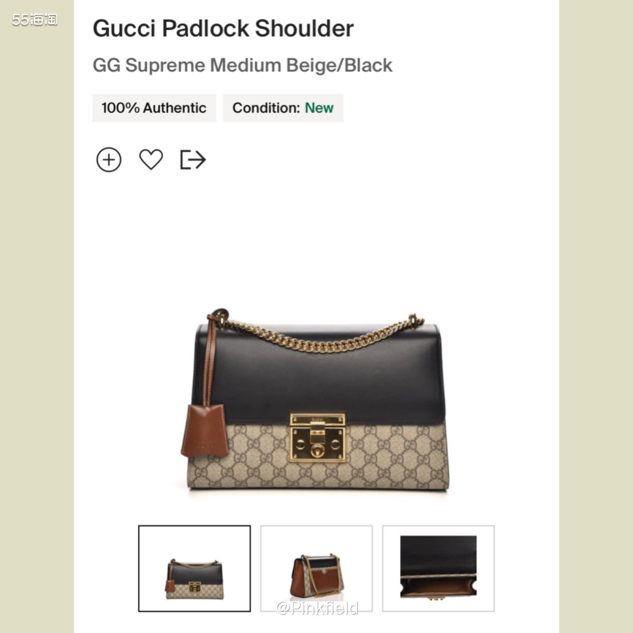
Task: Select the first front-view bag thumbnail
Action: pos(195,569)
